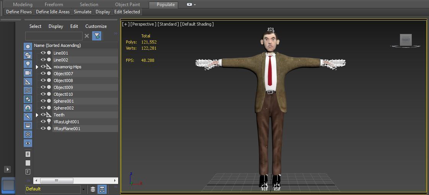Toggle Display Frozen Objects snowflake icon
The width and height of the screenshot is (429, 195).
click(28, 134)
